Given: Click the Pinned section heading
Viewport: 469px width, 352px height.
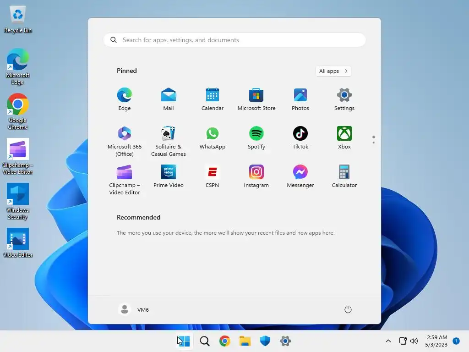Looking at the screenshot, I should coord(127,71).
